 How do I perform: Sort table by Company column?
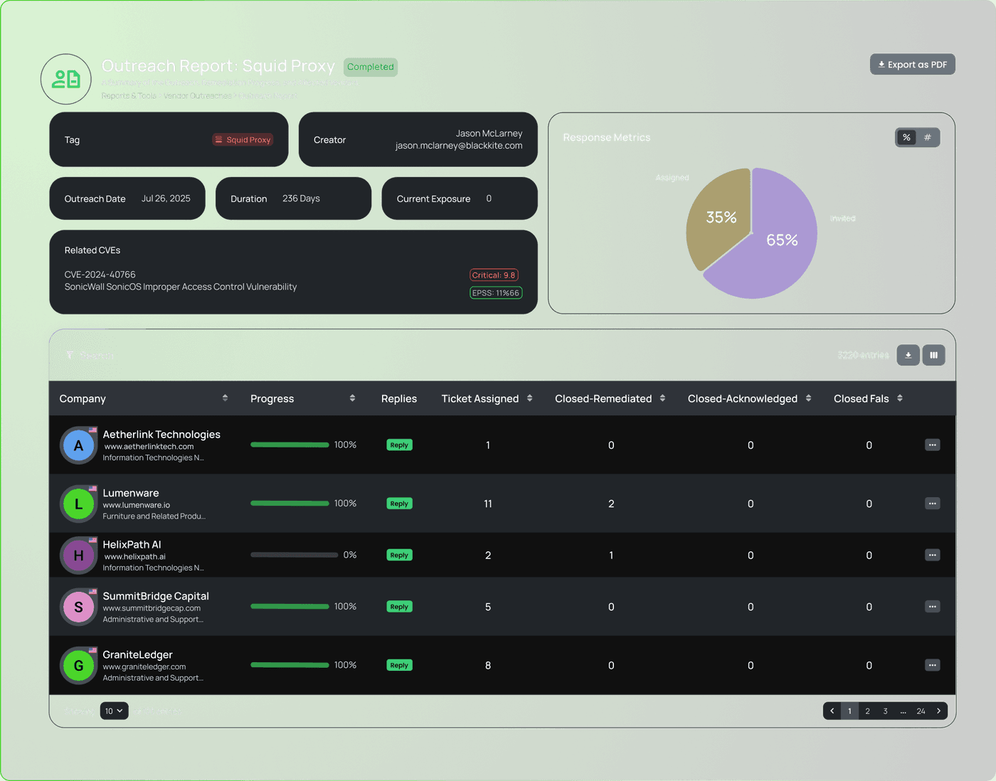[225, 398]
